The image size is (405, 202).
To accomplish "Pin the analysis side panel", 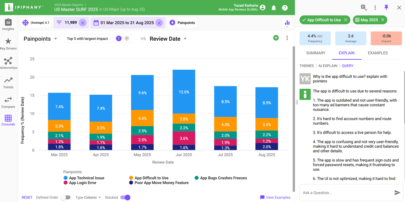I will [386, 7].
